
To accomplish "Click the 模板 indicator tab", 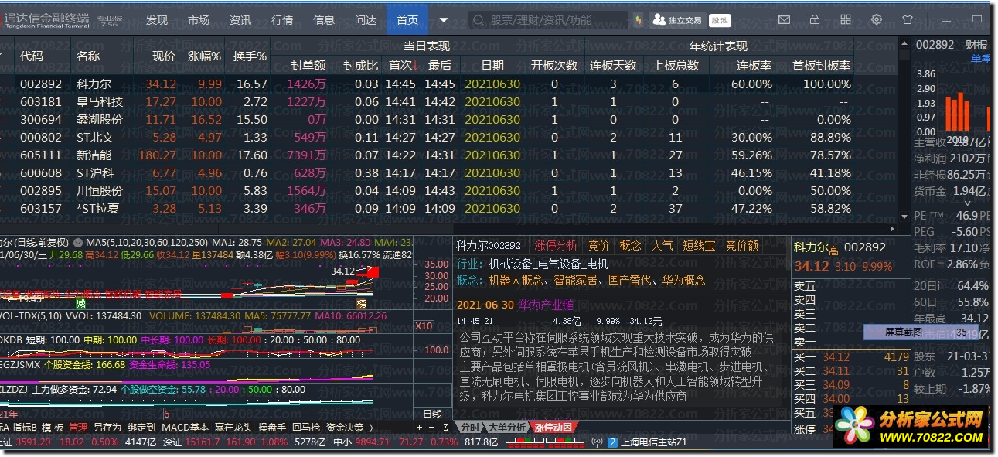I will click(x=52, y=427).
